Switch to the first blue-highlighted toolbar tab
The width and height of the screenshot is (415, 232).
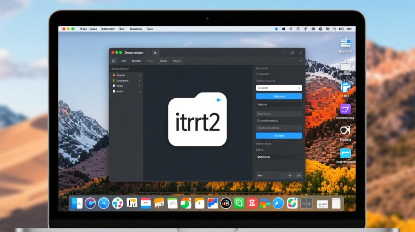click(x=124, y=61)
